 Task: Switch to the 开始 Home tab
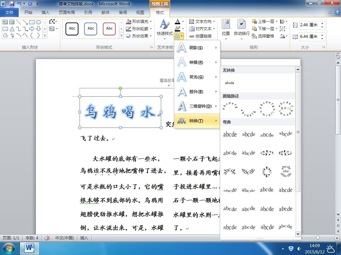point(28,12)
